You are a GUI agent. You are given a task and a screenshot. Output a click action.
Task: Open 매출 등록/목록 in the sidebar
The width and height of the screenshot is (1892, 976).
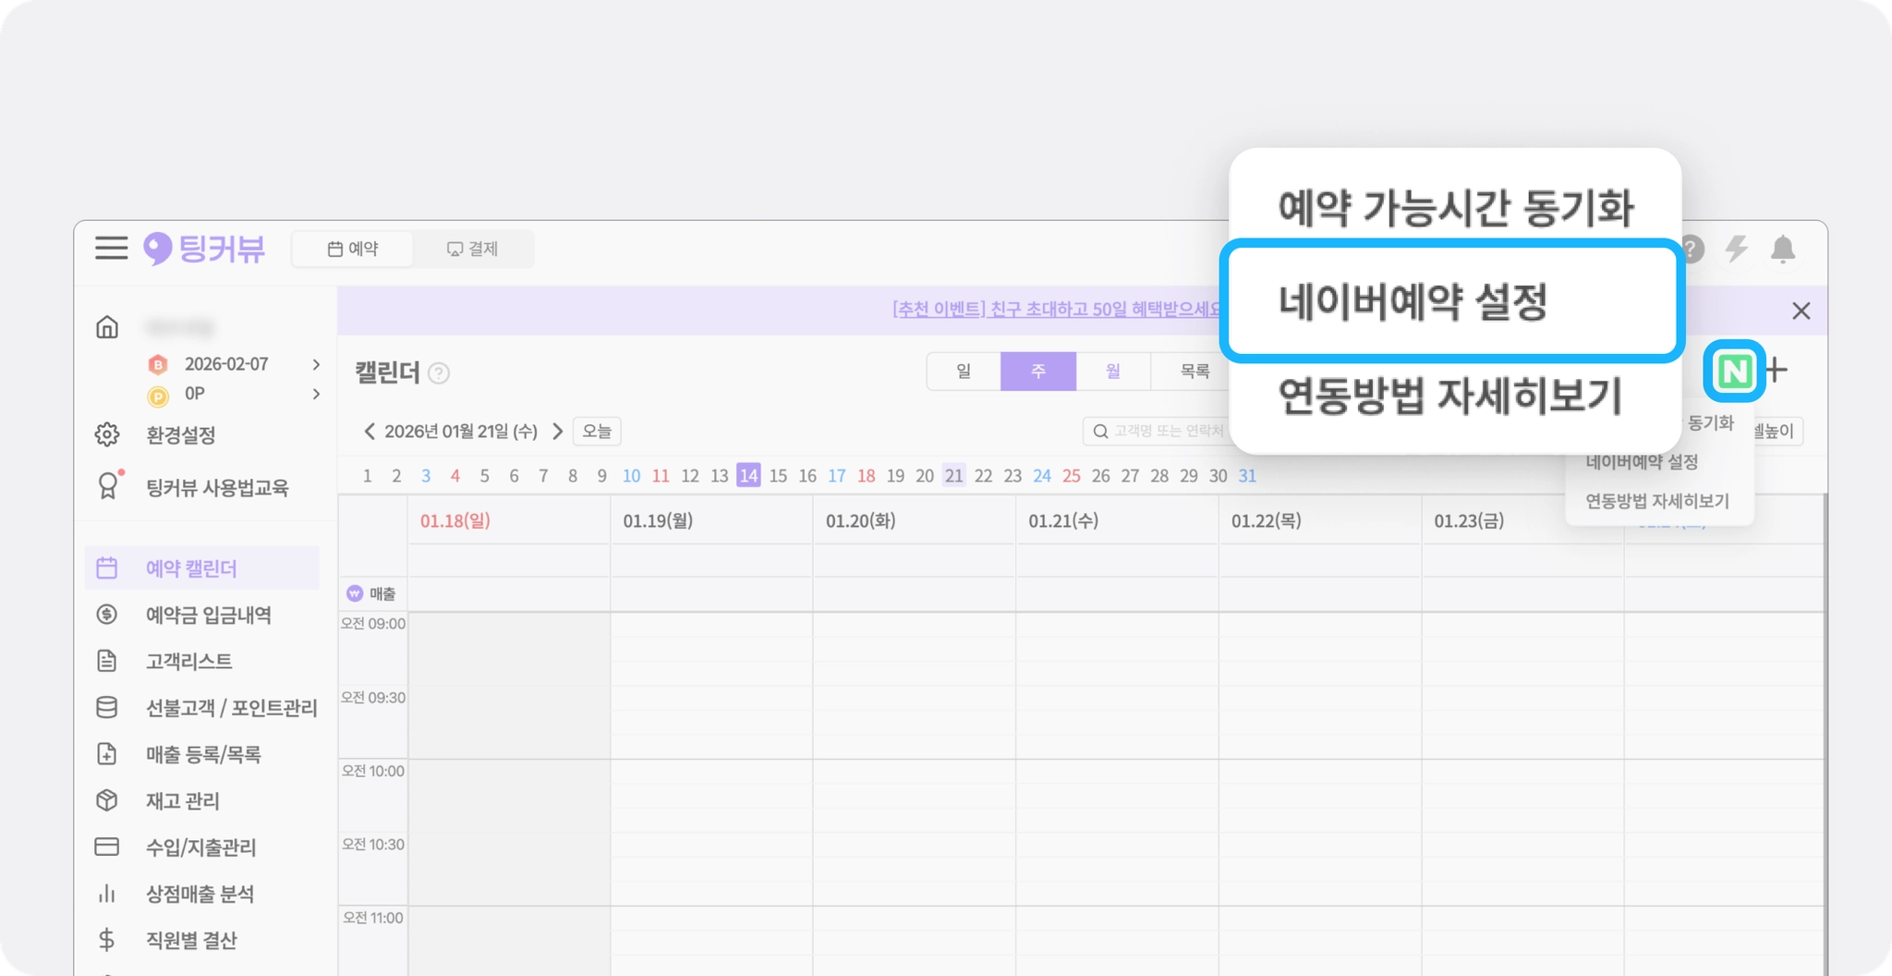pyautogui.click(x=202, y=754)
